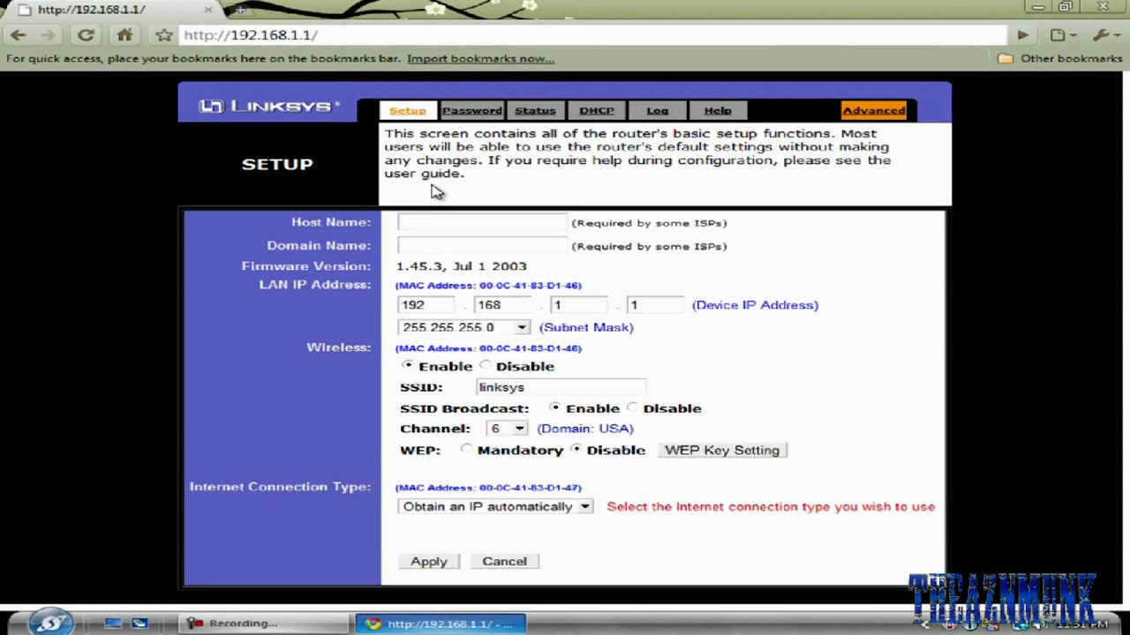Image resolution: width=1130 pixels, height=635 pixels.
Task: Click Show Desktop in Quick Launch
Action: (x=113, y=624)
